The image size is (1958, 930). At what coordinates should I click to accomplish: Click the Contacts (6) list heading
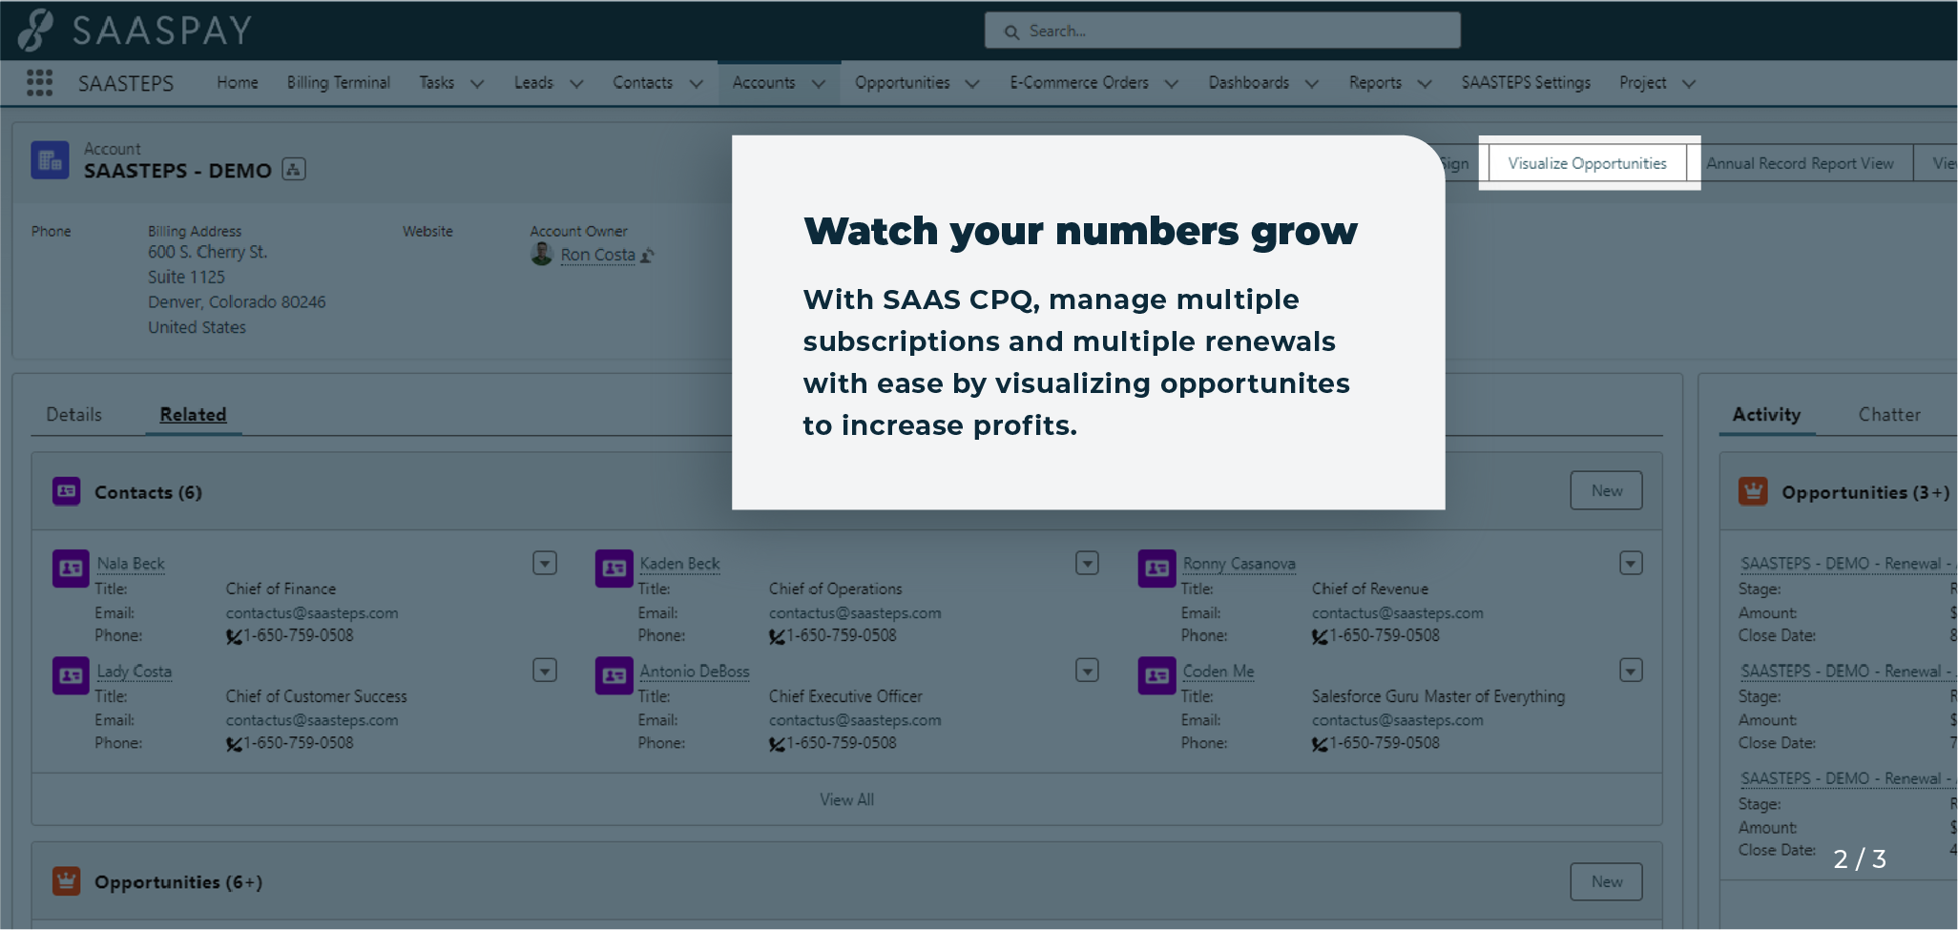(x=148, y=492)
